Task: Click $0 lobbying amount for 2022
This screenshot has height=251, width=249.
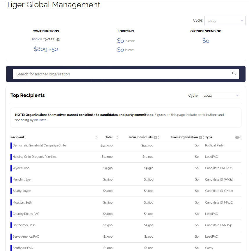Action: point(120,41)
